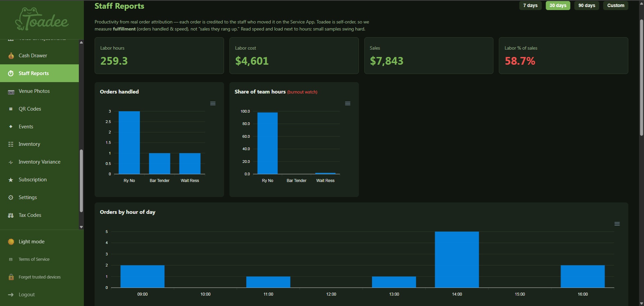Go to Venue Photos
644x306 pixels.
tap(39, 91)
